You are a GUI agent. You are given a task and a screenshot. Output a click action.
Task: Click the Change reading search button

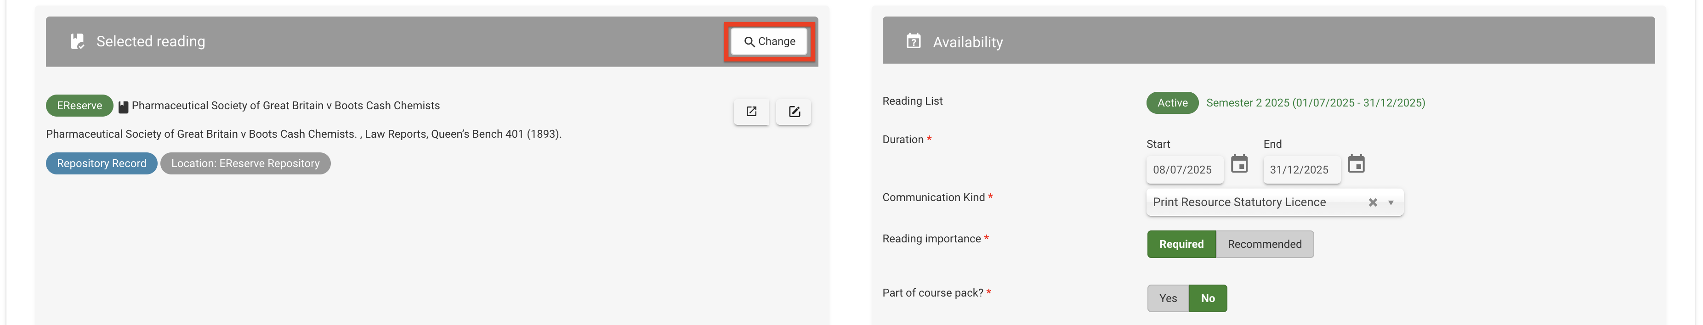tap(770, 42)
